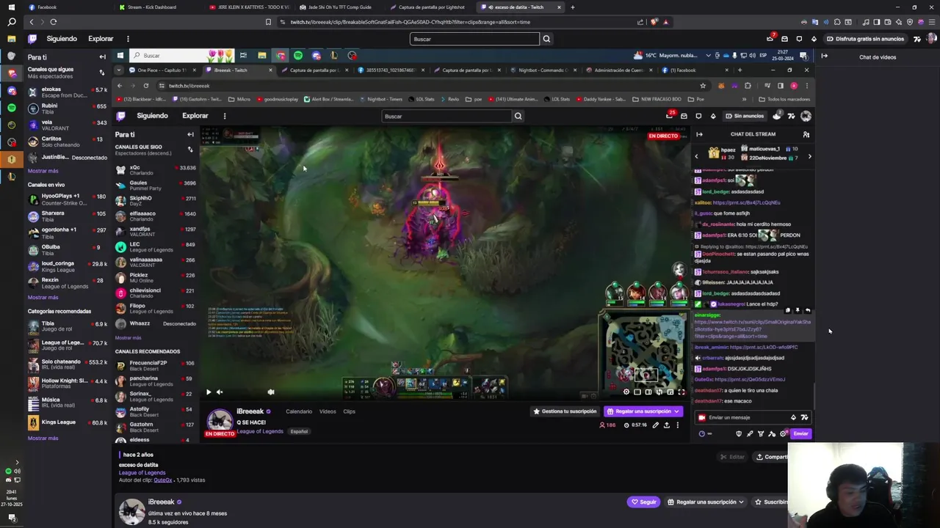Open Brave Rewards triangle icon
The width and height of the screenshot is (940, 528).
point(666,22)
